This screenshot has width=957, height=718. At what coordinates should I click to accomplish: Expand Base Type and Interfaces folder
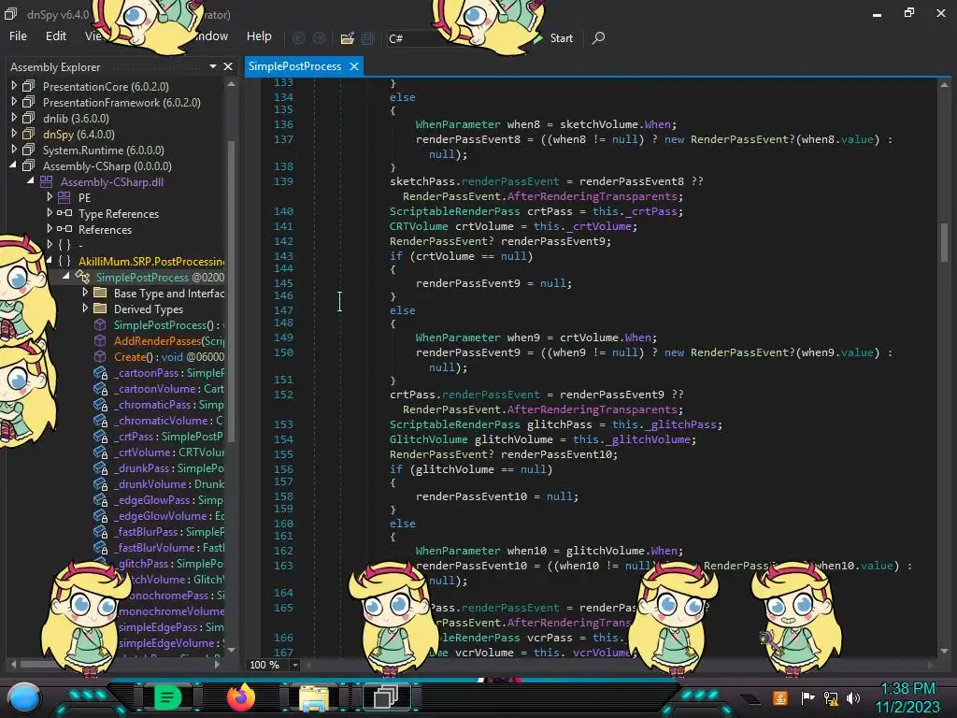[x=85, y=293]
